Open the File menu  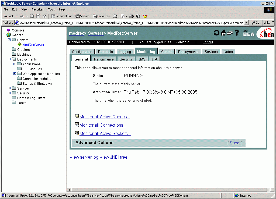pos(6,9)
